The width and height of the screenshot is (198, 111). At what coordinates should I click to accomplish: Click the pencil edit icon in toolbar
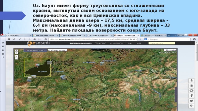point(20,39)
